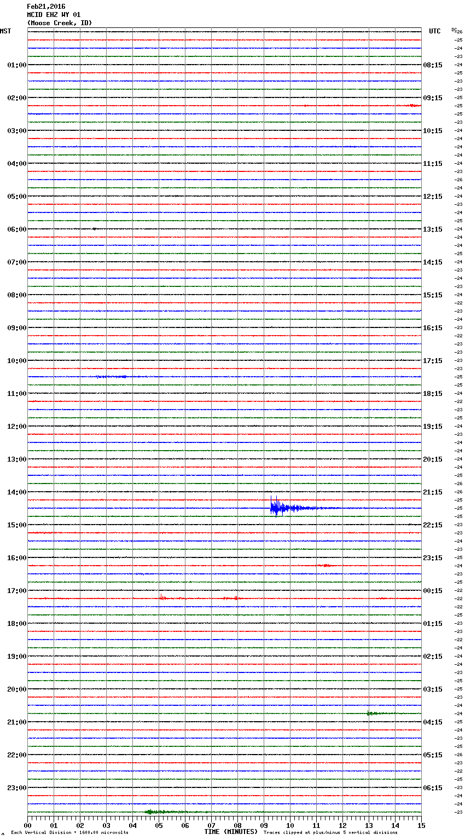Click the UTC column header
Image resolution: width=465 pixels, height=840 pixels.
point(435,31)
